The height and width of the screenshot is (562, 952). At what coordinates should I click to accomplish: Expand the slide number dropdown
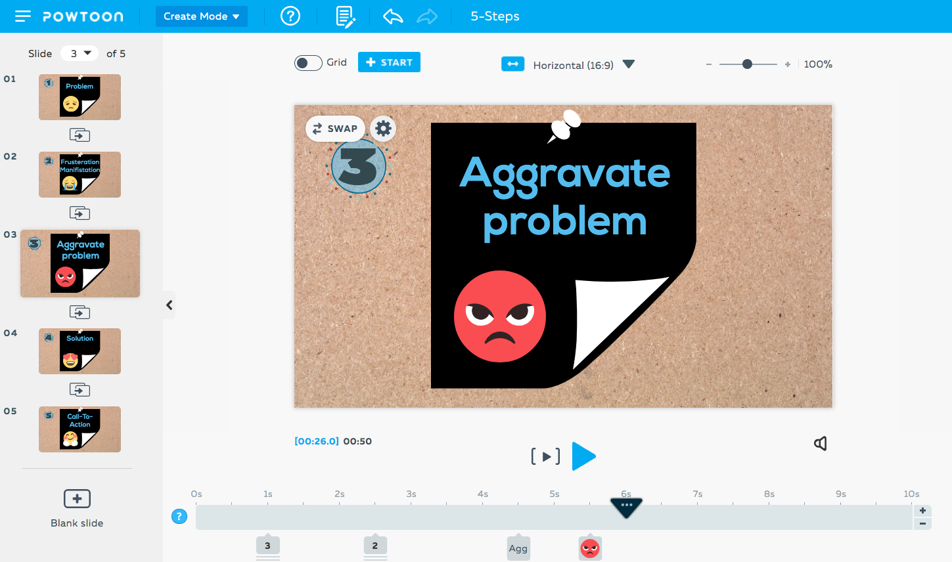click(79, 54)
